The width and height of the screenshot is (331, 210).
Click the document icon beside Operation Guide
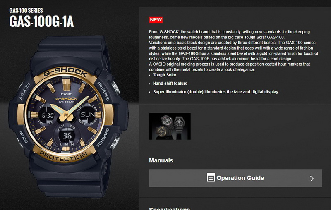pyautogui.click(x=211, y=177)
